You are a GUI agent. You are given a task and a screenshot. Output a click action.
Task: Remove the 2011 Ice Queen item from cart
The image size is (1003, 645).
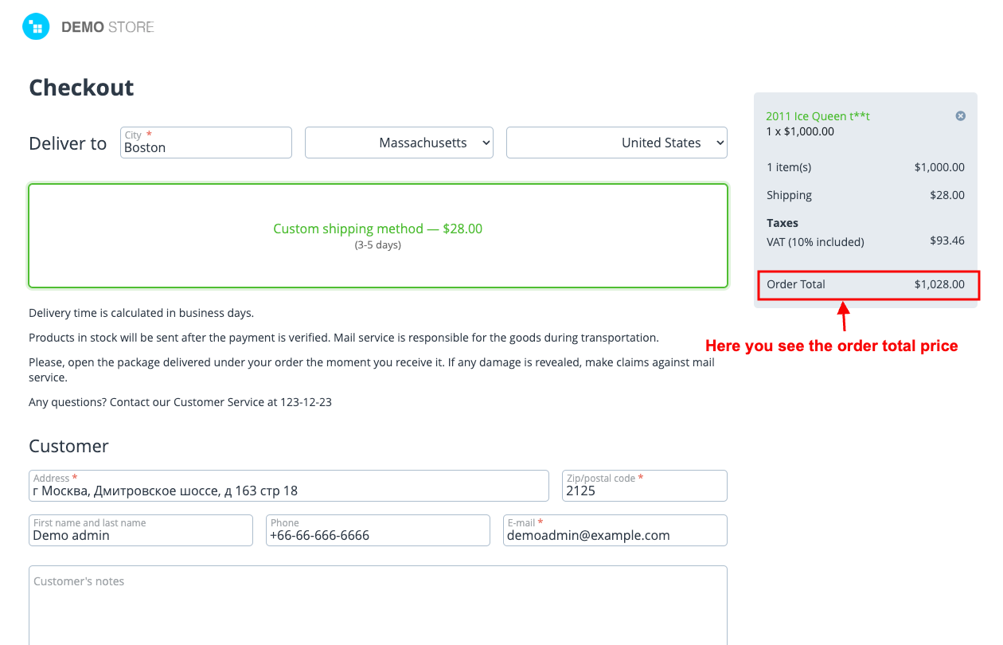tap(960, 116)
